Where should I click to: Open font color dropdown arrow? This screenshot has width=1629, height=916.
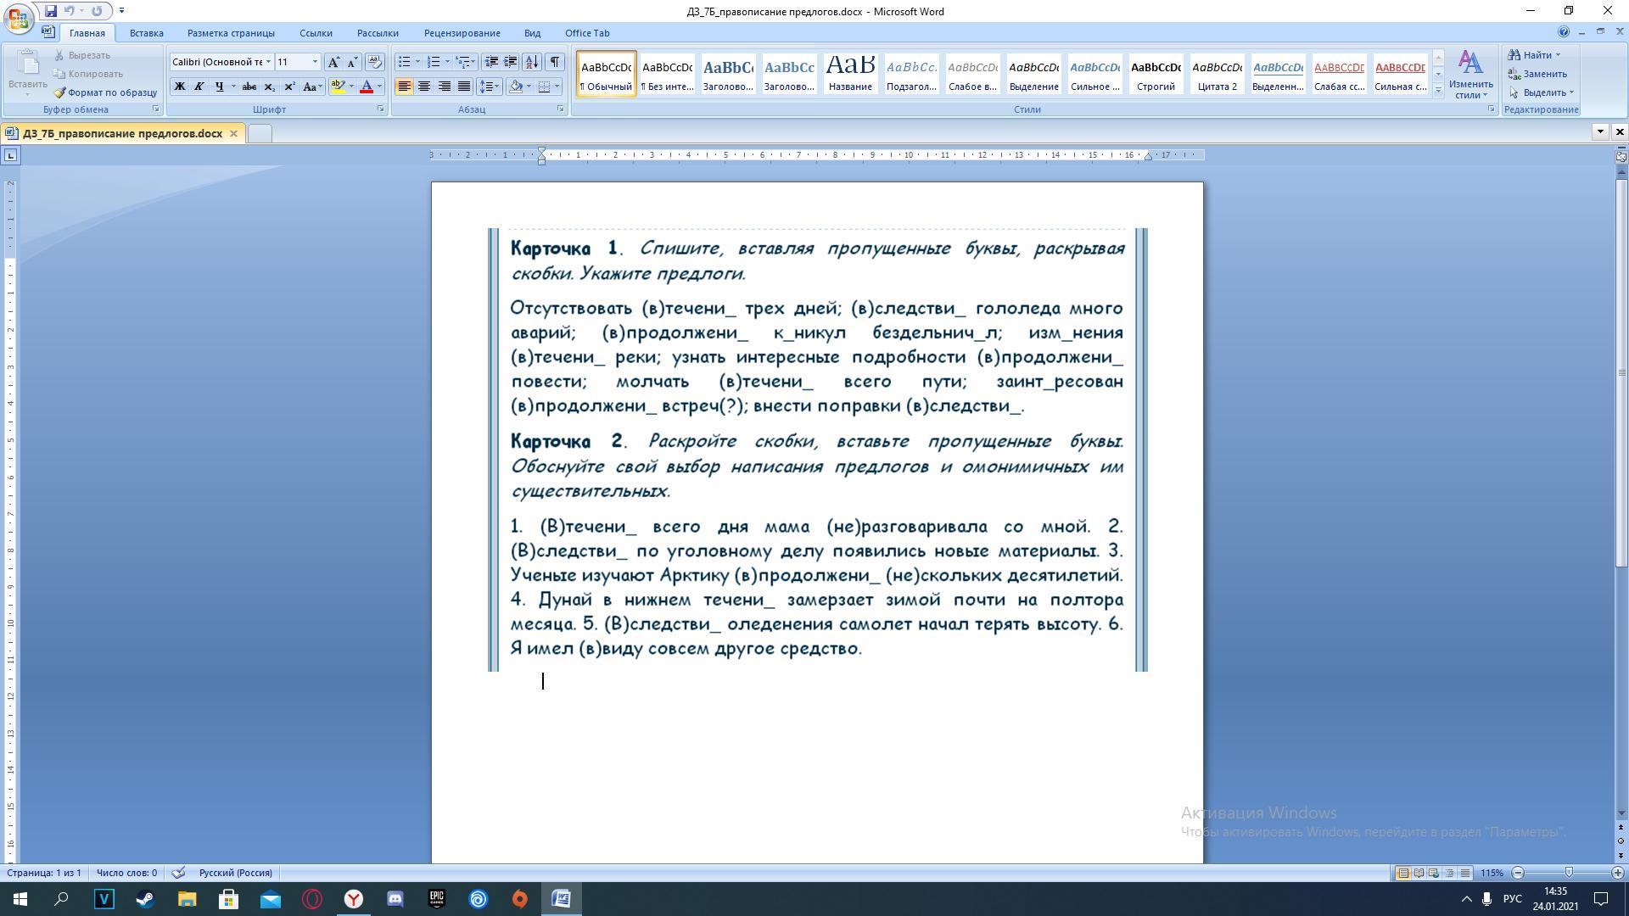(x=379, y=87)
